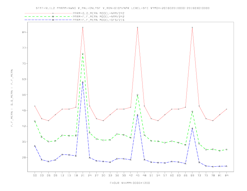Click the x-axis tick label 21
The width and height of the screenshot is (247, 191).
point(83,175)
